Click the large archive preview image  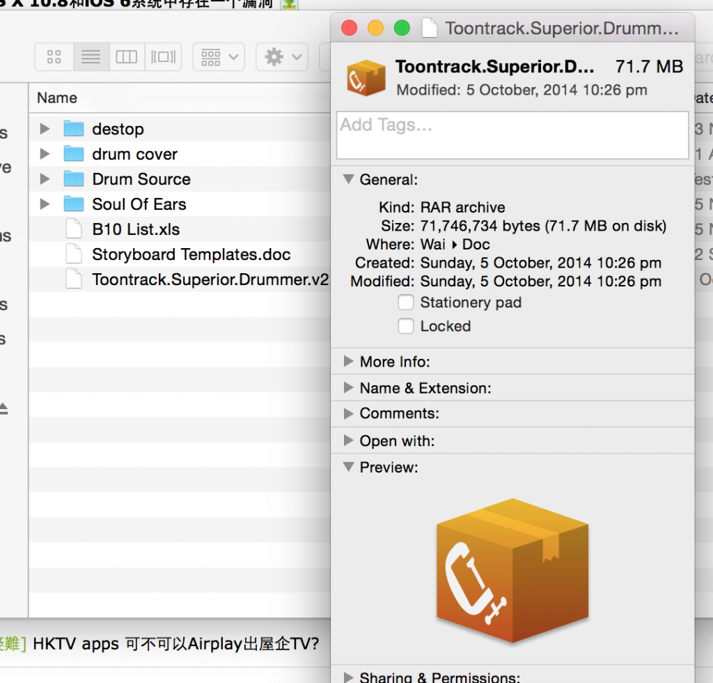512,571
